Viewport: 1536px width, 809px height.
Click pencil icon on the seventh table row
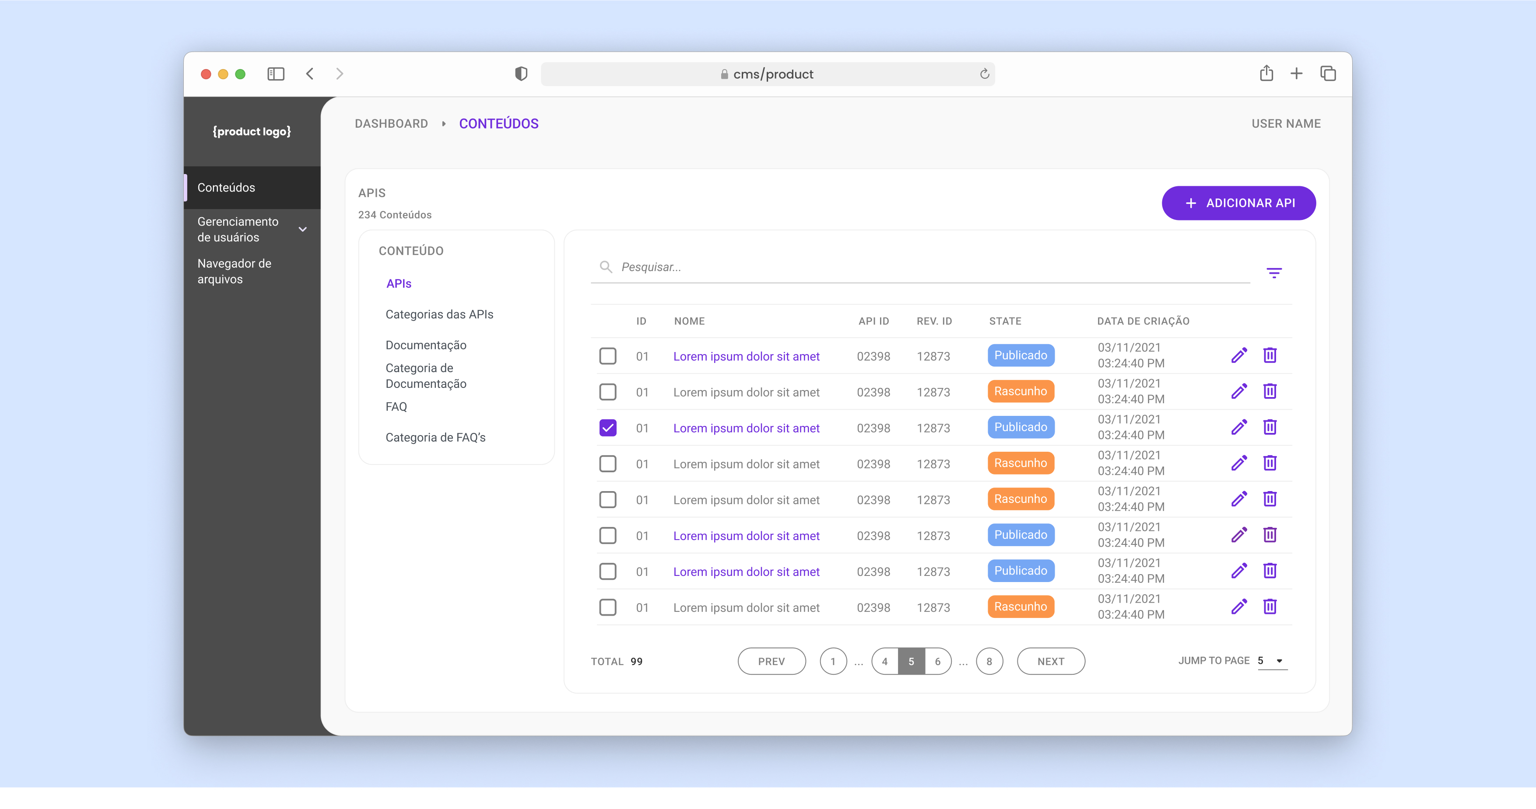click(1239, 571)
